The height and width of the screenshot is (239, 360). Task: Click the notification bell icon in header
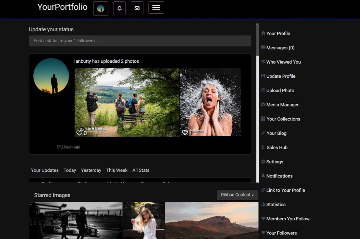tap(120, 8)
